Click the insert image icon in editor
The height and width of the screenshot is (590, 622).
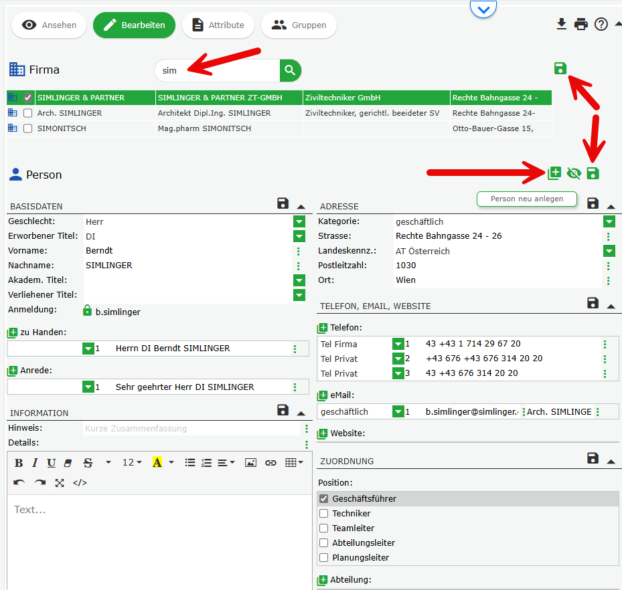[x=250, y=462]
